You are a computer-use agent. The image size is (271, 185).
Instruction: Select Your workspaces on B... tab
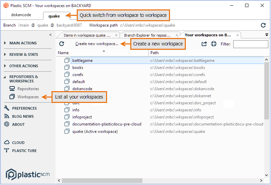pos(208,35)
